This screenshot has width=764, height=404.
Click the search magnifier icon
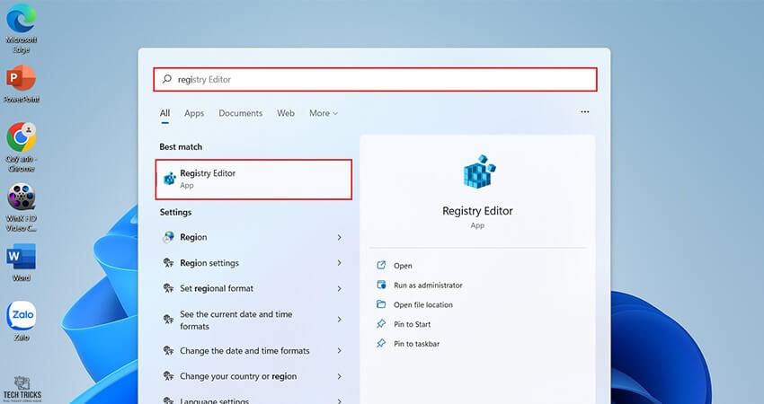167,79
